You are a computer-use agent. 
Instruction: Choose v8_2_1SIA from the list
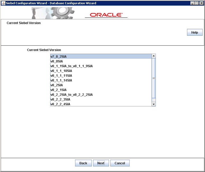pyautogui.click(x=101, y=90)
